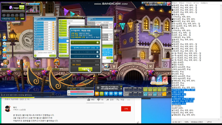The image size is (222, 125).
Task: Click the thumbs-down dislike icon
Action: (x=99, y=100)
